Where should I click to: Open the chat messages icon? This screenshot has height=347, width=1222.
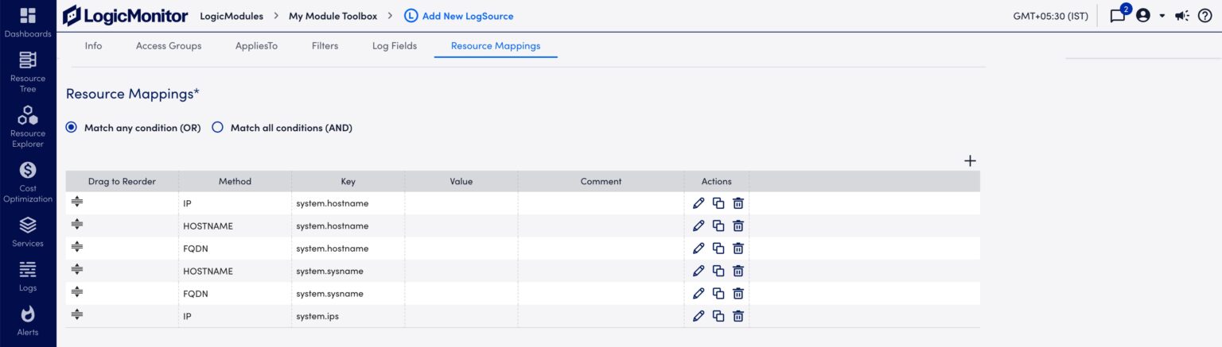[x=1118, y=15]
